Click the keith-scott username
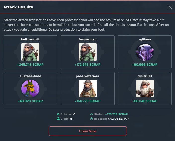Viewport: 175px width, 141px height. (x=30, y=39)
